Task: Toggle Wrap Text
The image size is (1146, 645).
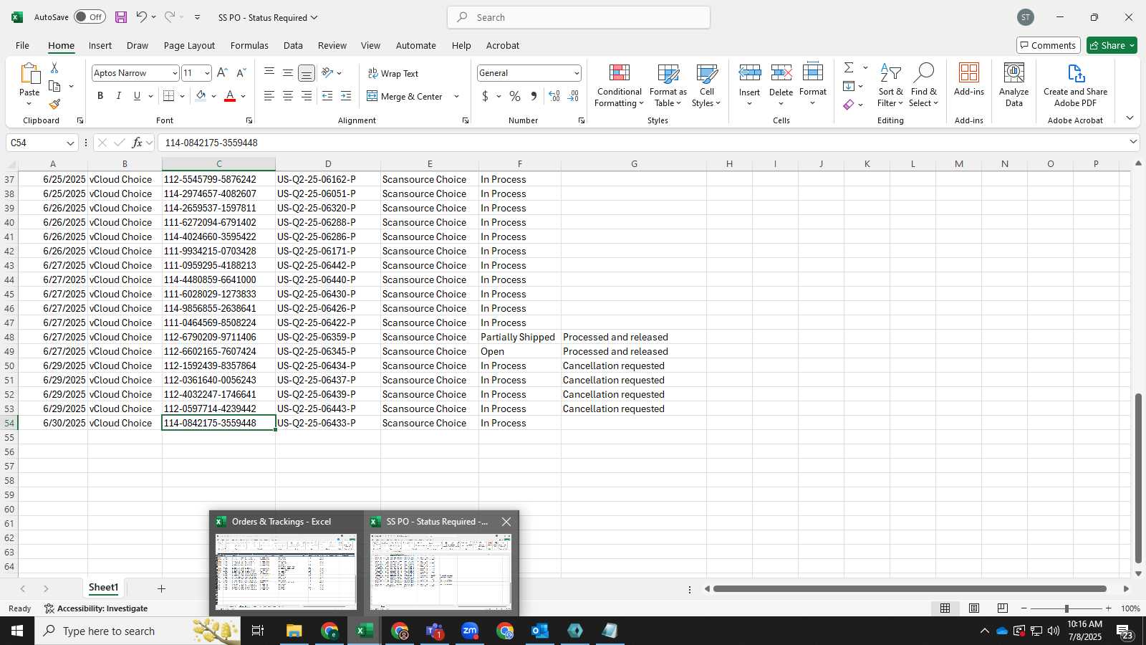Action: tap(393, 73)
